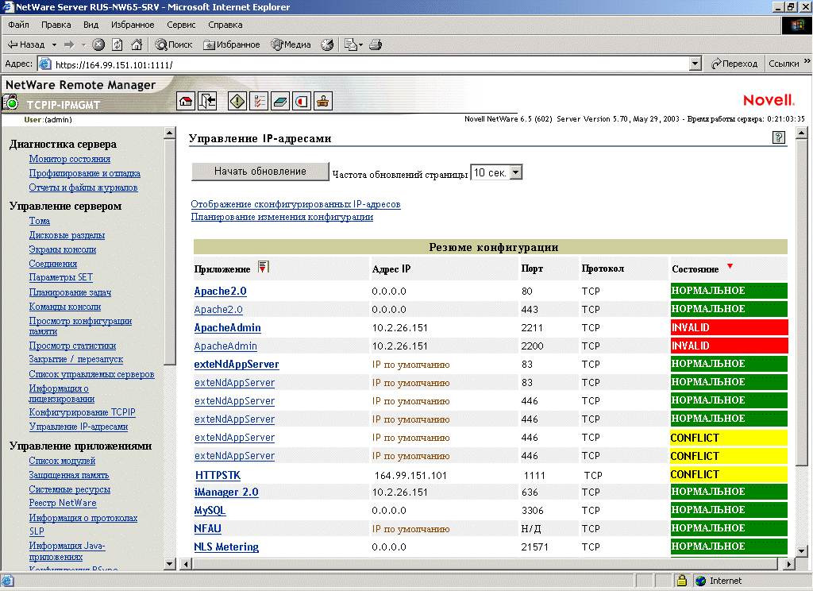The height and width of the screenshot is (591, 813).
Task: Click the sidebar scroll down arrow
Action: pyautogui.click(x=170, y=563)
